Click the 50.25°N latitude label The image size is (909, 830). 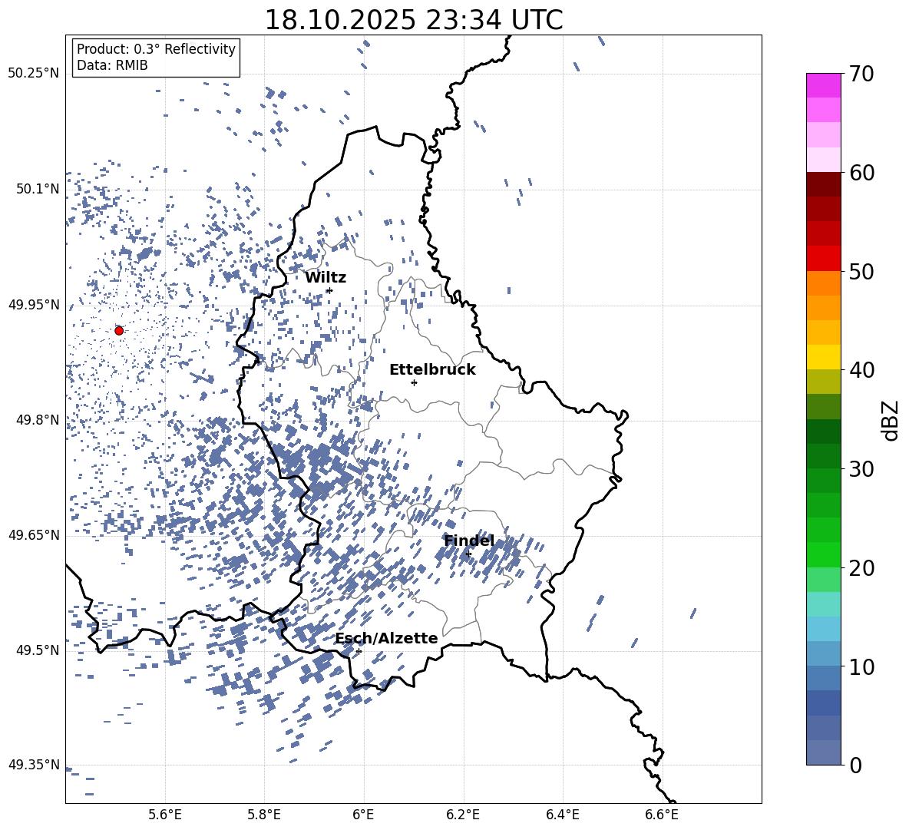(34, 74)
